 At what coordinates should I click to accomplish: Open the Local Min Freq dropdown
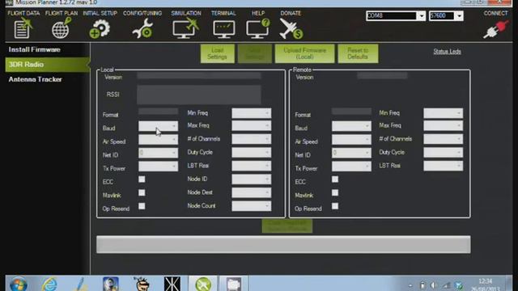click(252, 113)
